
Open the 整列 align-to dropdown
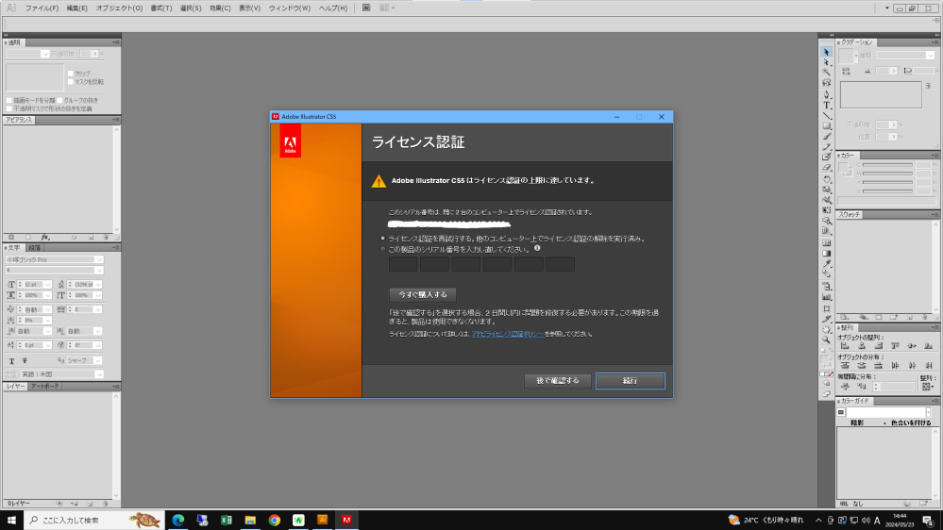tap(928, 387)
